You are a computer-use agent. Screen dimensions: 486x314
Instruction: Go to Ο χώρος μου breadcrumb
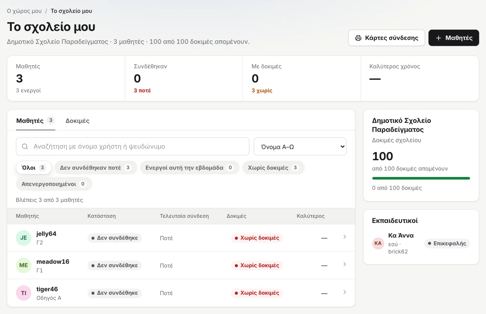(24, 11)
